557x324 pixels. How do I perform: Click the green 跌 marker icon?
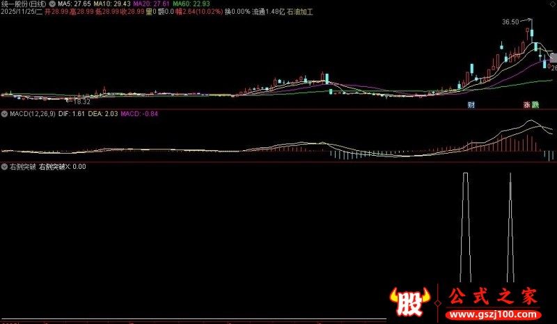535,105
